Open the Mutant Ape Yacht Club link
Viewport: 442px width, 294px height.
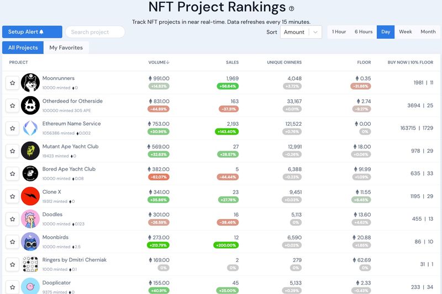[70, 146]
